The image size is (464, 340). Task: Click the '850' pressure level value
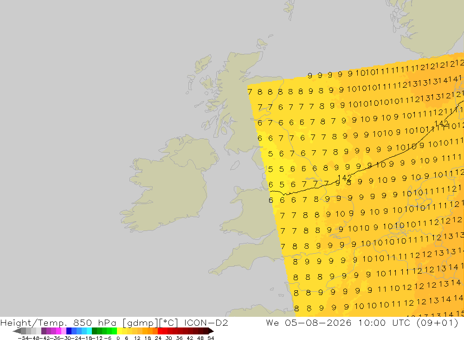[x=83, y=322]
